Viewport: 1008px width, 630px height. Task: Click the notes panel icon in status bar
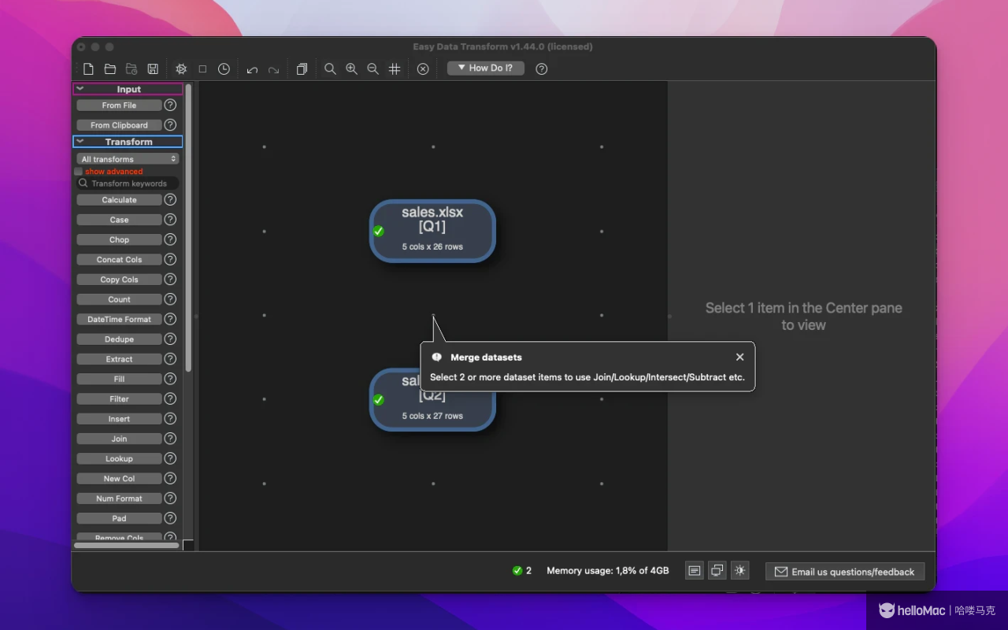coord(695,571)
